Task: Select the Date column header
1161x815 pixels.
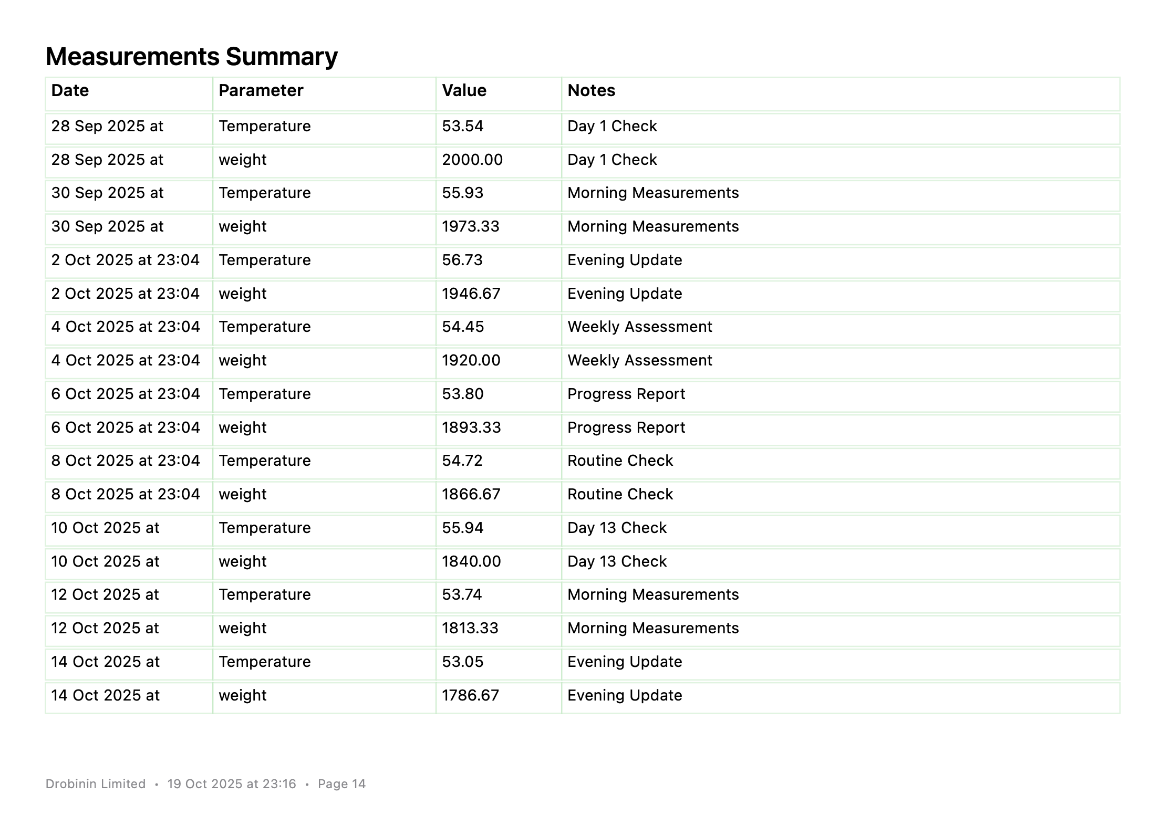Action: pyautogui.click(x=70, y=91)
